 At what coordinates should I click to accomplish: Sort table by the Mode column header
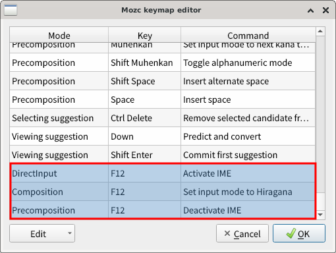coord(59,35)
